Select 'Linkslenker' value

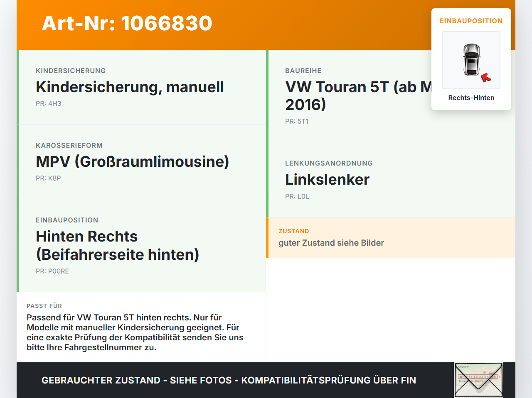click(328, 180)
